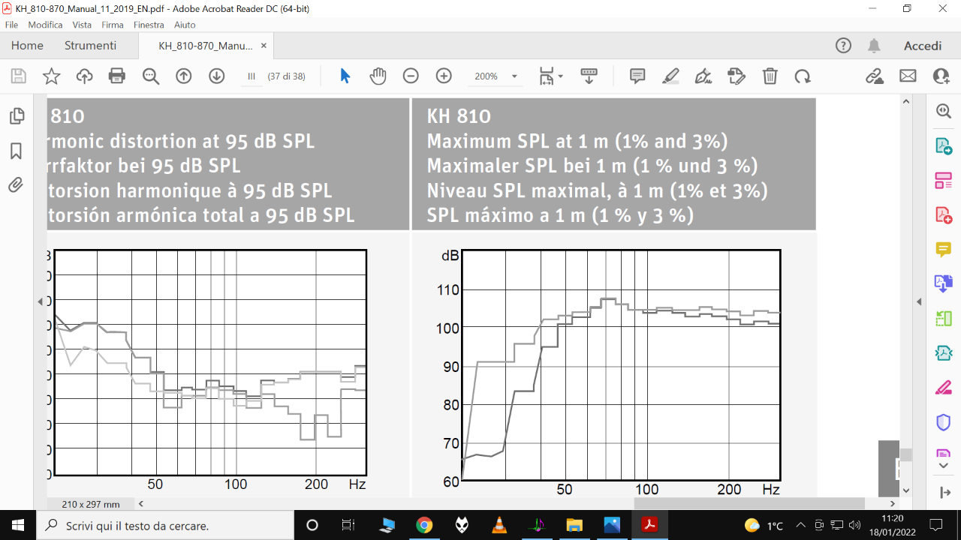Select the Hand pan tool
The image size is (961, 540).
click(378, 76)
